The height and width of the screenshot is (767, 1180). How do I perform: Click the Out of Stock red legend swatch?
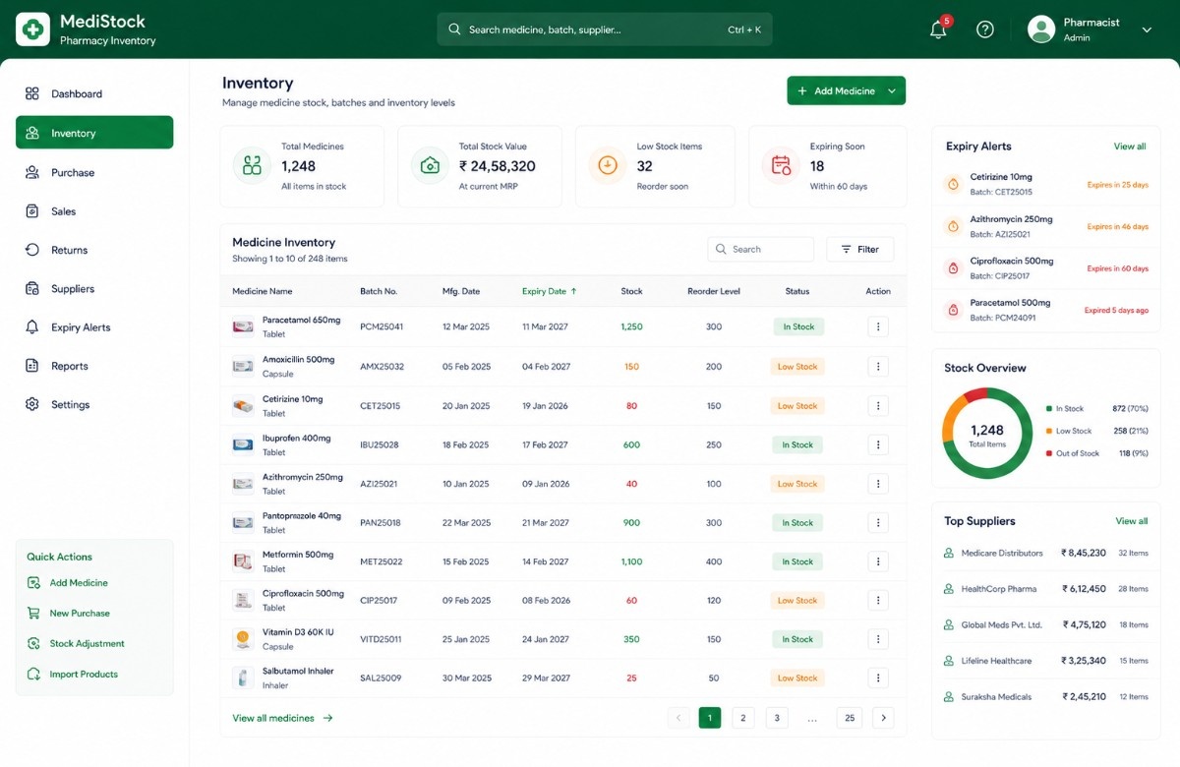tap(1049, 453)
